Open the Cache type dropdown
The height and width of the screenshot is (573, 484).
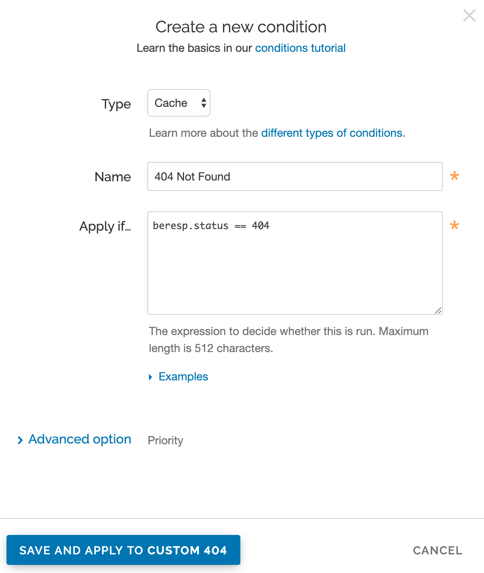click(178, 103)
